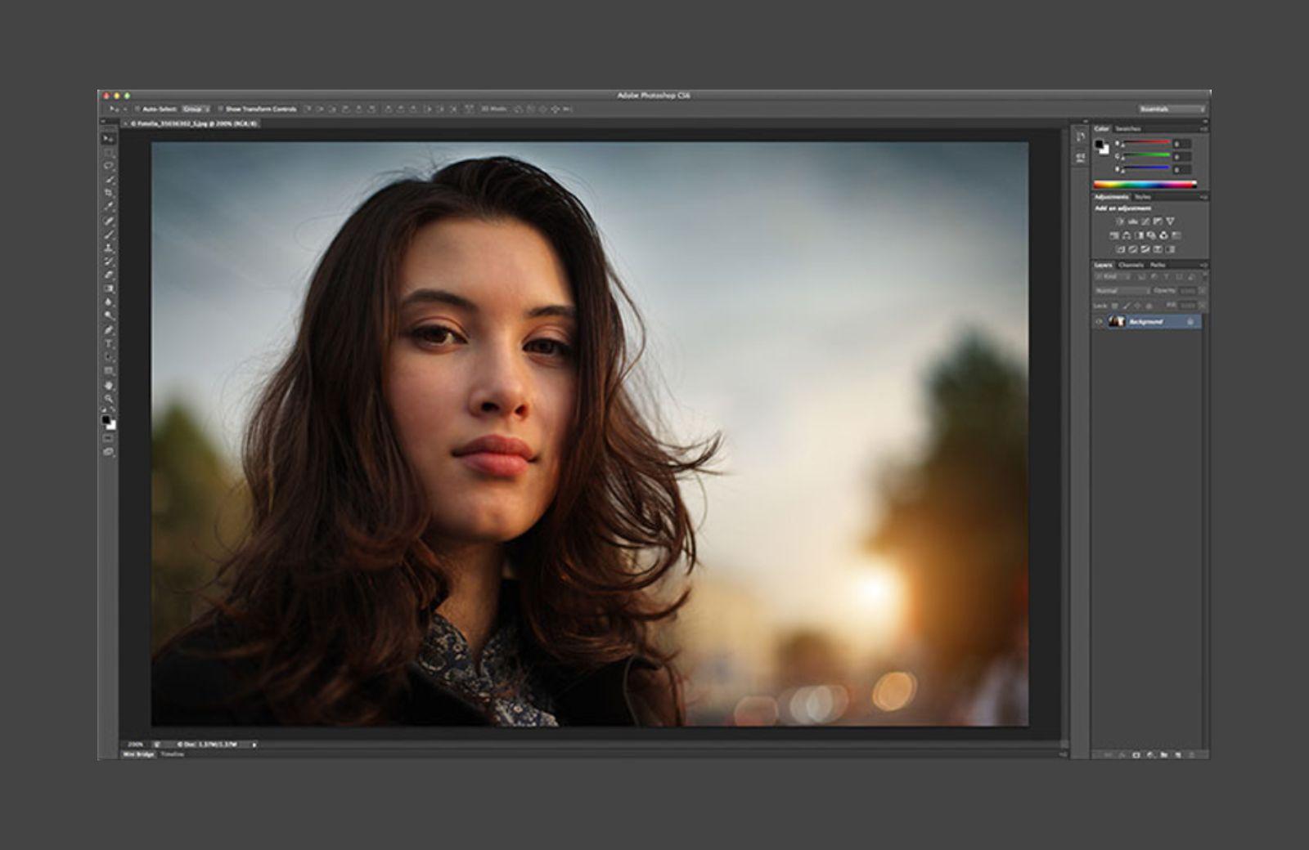1309x850 pixels.
Task: Open the Auto-Select Group dropdown
Action: pos(196,109)
